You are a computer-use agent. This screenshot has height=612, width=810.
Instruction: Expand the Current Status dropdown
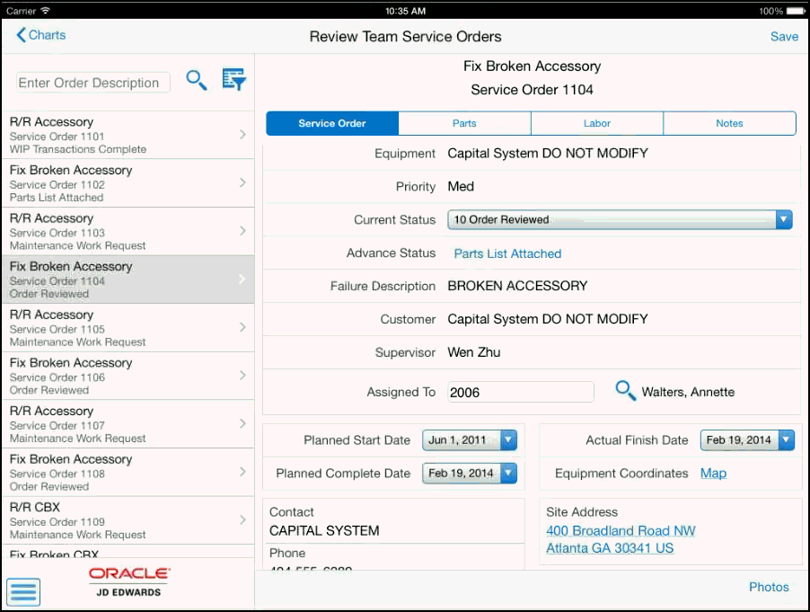[783, 219]
